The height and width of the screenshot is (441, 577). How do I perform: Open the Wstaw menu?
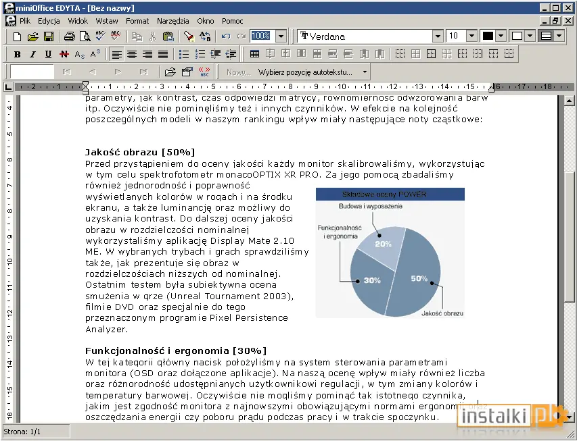point(107,21)
